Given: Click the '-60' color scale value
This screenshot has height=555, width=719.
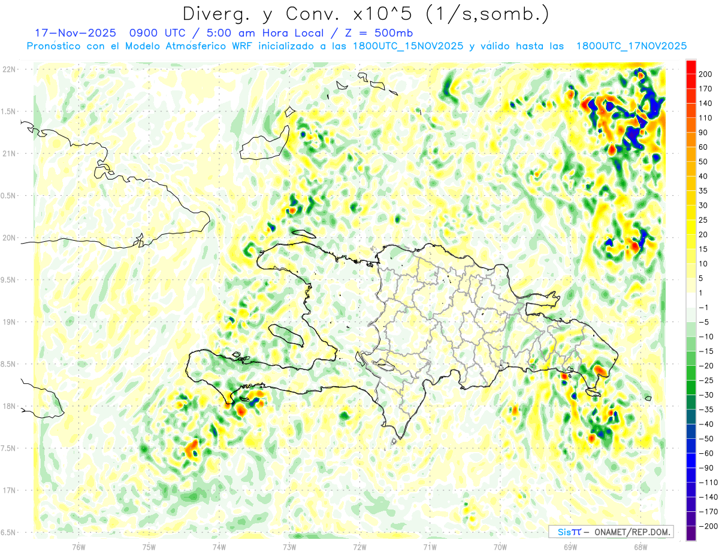Looking at the screenshot, I should tap(708, 453).
